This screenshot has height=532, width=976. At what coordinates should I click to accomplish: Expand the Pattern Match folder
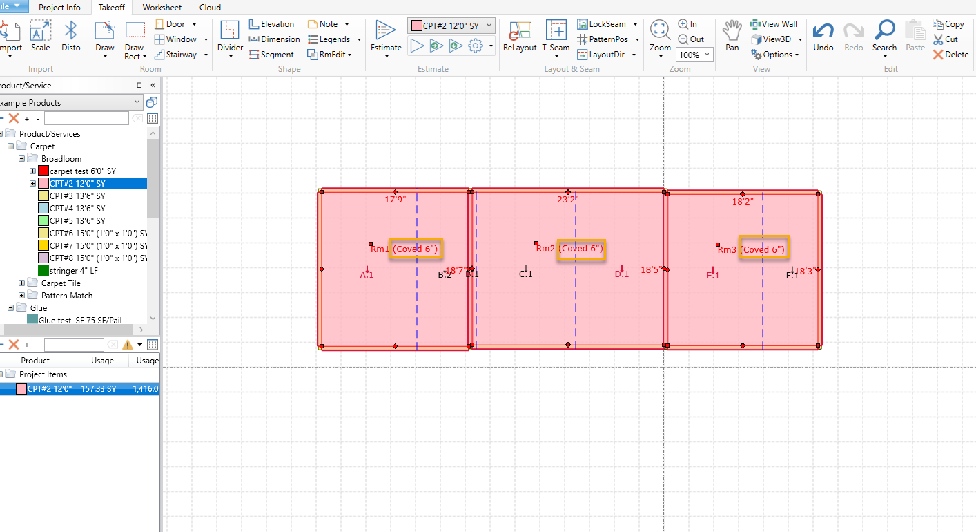21,296
